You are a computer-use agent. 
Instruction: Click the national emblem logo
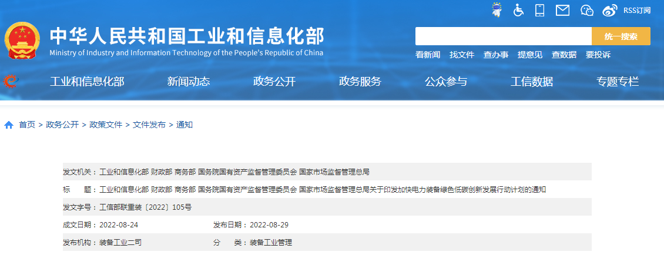(x=22, y=40)
